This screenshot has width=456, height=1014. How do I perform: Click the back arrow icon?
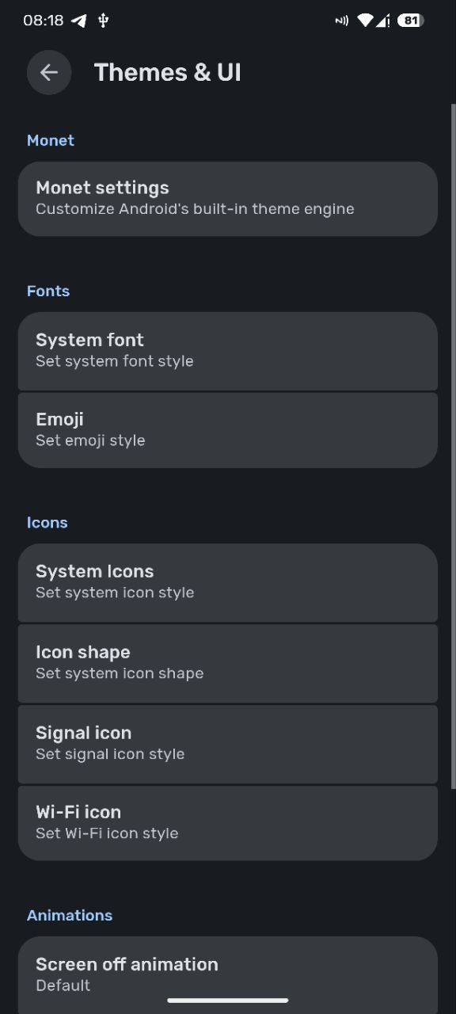point(49,72)
